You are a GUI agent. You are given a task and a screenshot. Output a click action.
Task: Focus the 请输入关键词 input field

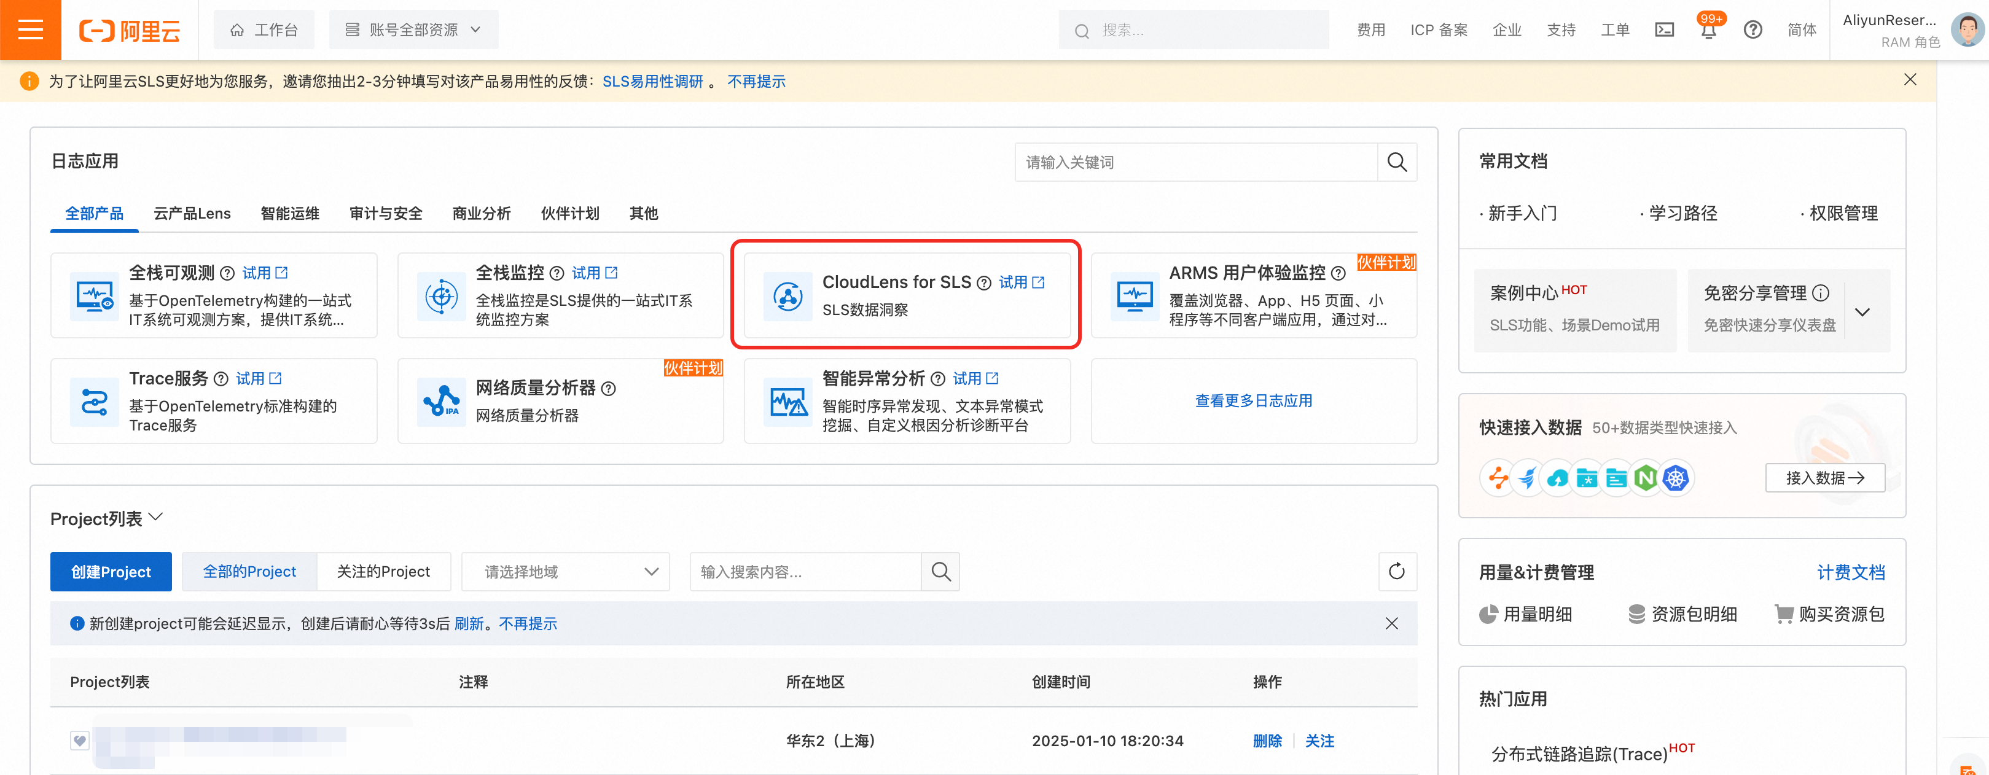[1196, 162]
